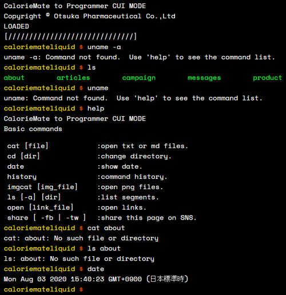
Task: Click the date output line with GMT+0900
Action: [96, 279]
